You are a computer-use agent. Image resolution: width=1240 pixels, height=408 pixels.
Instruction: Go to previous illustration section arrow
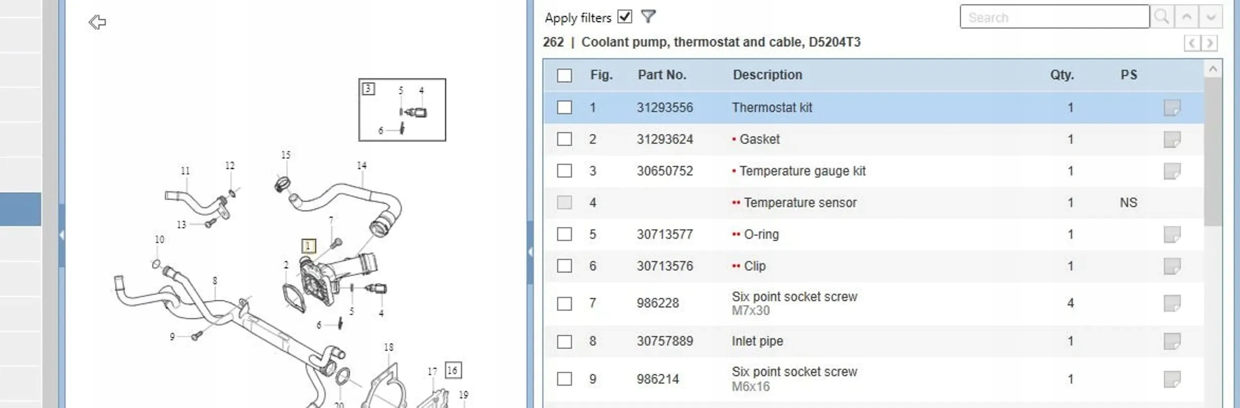[x=1191, y=43]
